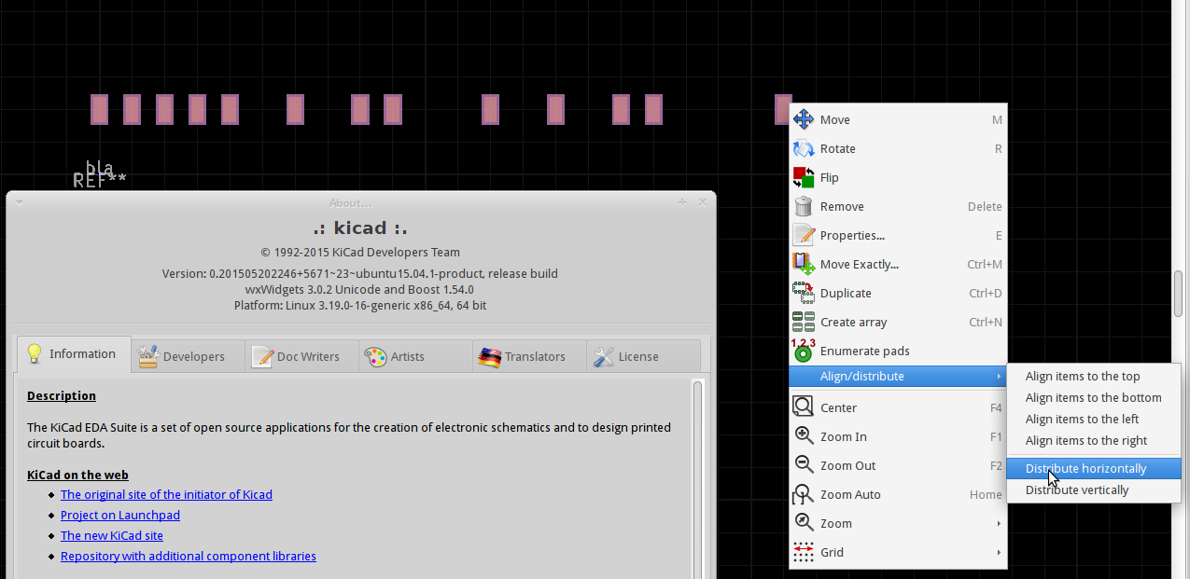Click the bla footprint value text
The height and width of the screenshot is (579, 1190).
[99, 168]
